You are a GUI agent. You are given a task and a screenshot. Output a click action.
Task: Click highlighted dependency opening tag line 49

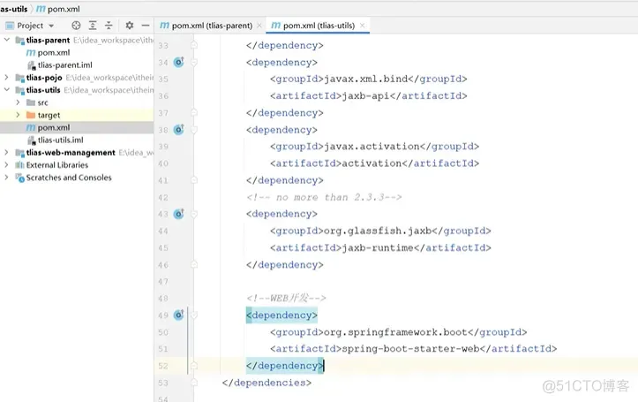[281, 315]
